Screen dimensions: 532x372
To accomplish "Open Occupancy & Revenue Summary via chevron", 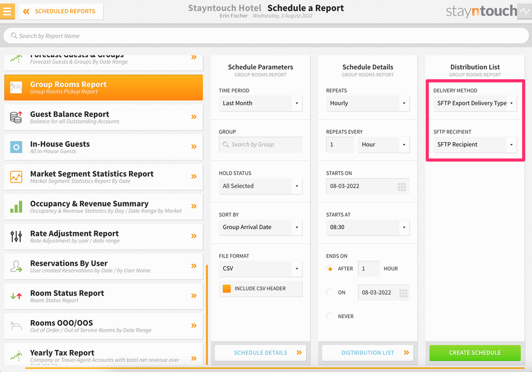I will (194, 206).
